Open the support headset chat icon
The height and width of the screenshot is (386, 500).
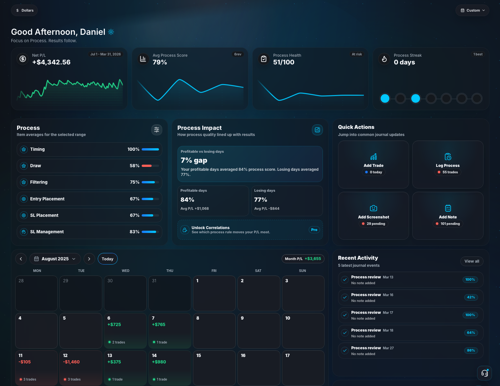click(x=485, y=373)
